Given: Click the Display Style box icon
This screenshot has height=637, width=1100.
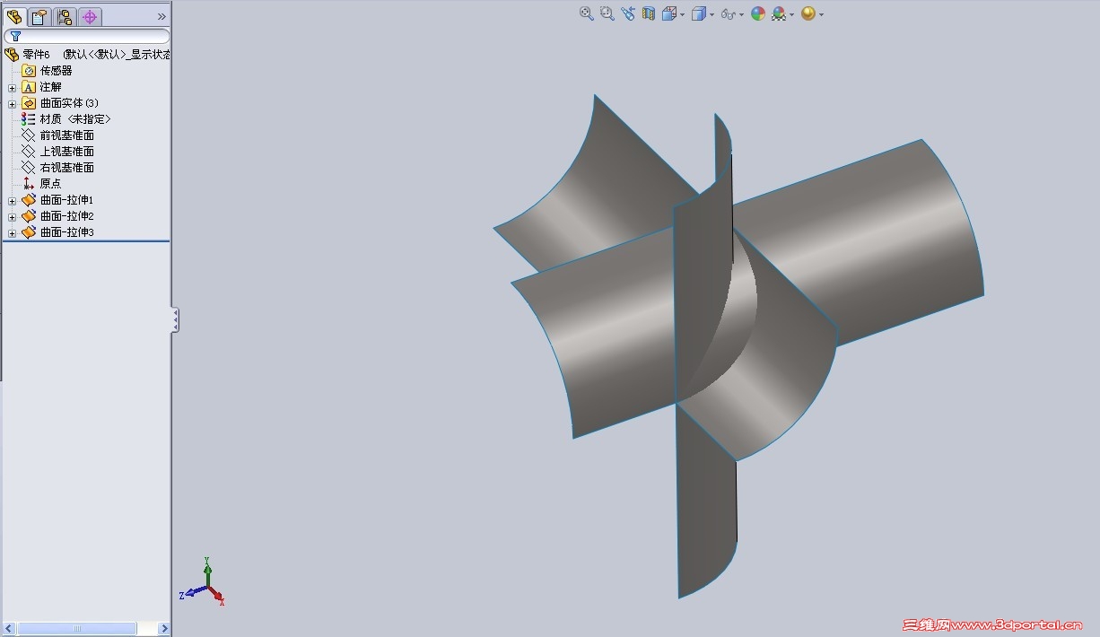Looking at the screenshot, I should 699,13.
